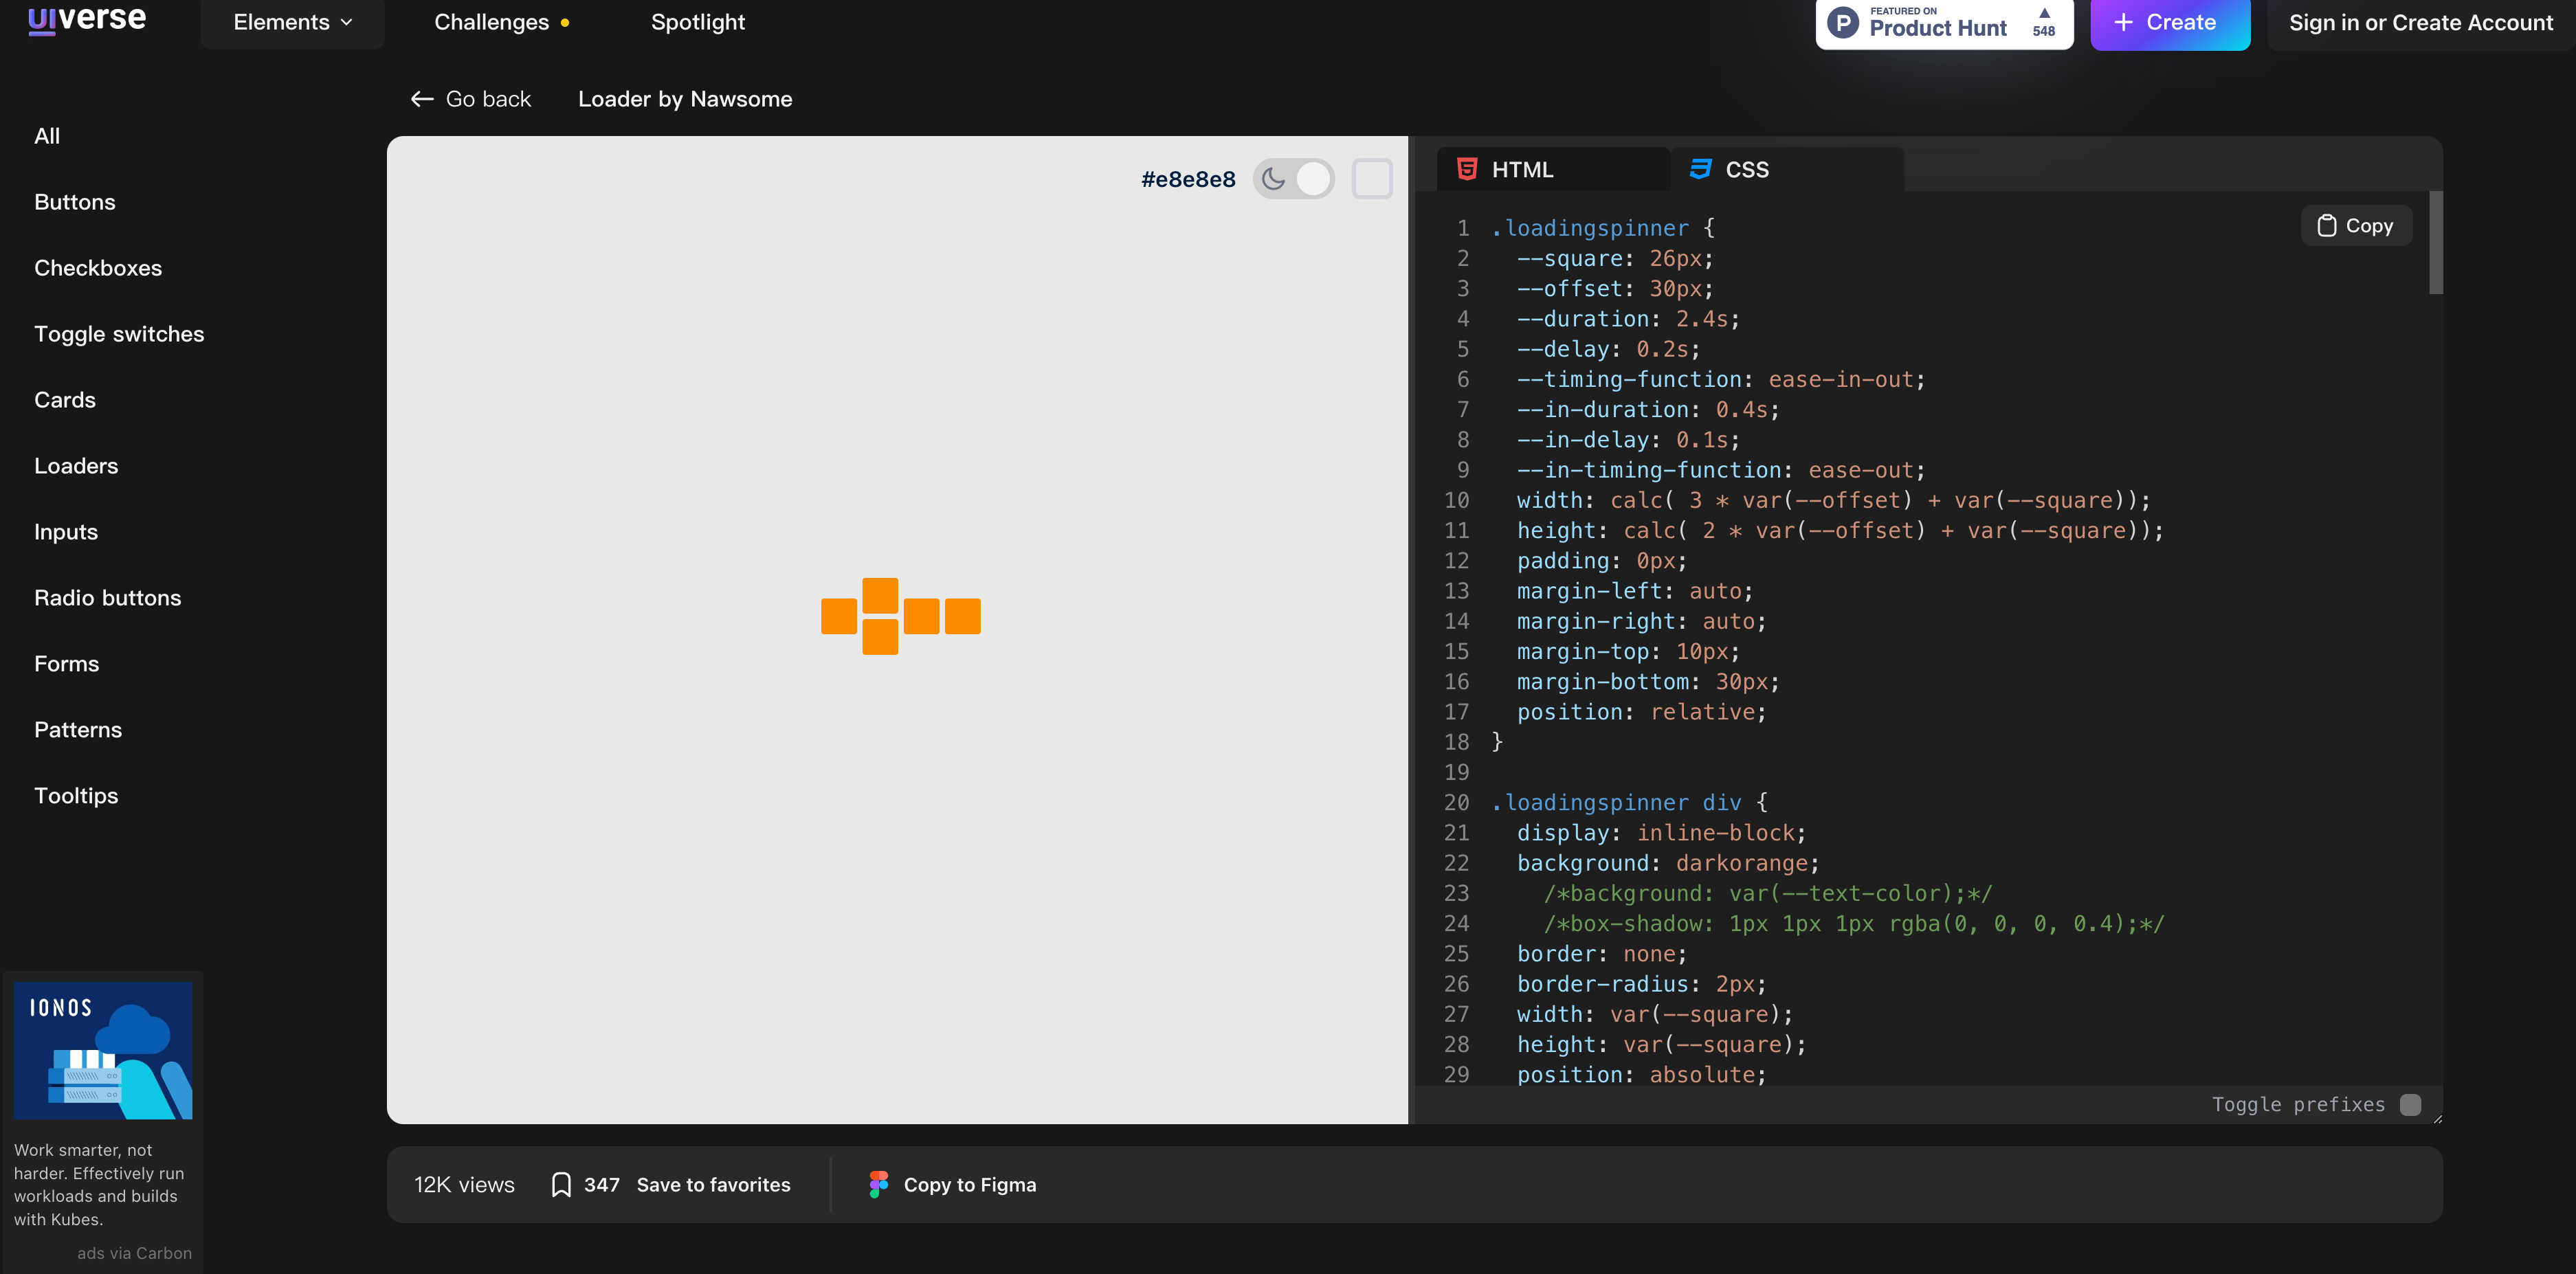Click the HTML5 icon
Viewport: 2576px width, 1274px height.
point(1467,169)
